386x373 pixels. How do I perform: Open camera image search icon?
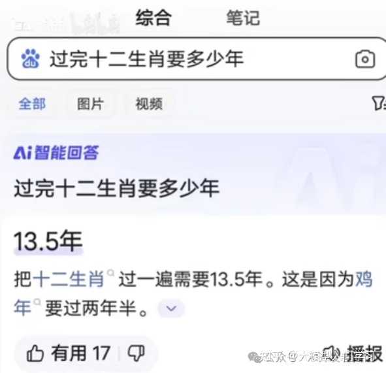pos(365,59)
